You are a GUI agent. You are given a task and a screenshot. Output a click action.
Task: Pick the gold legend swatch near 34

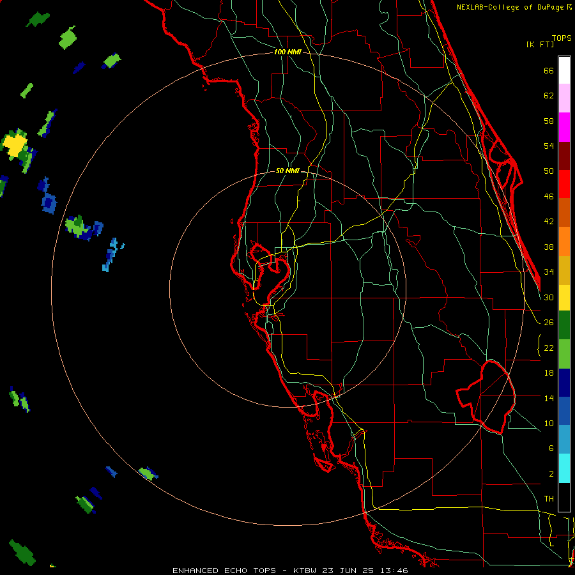tap(564, 270)
